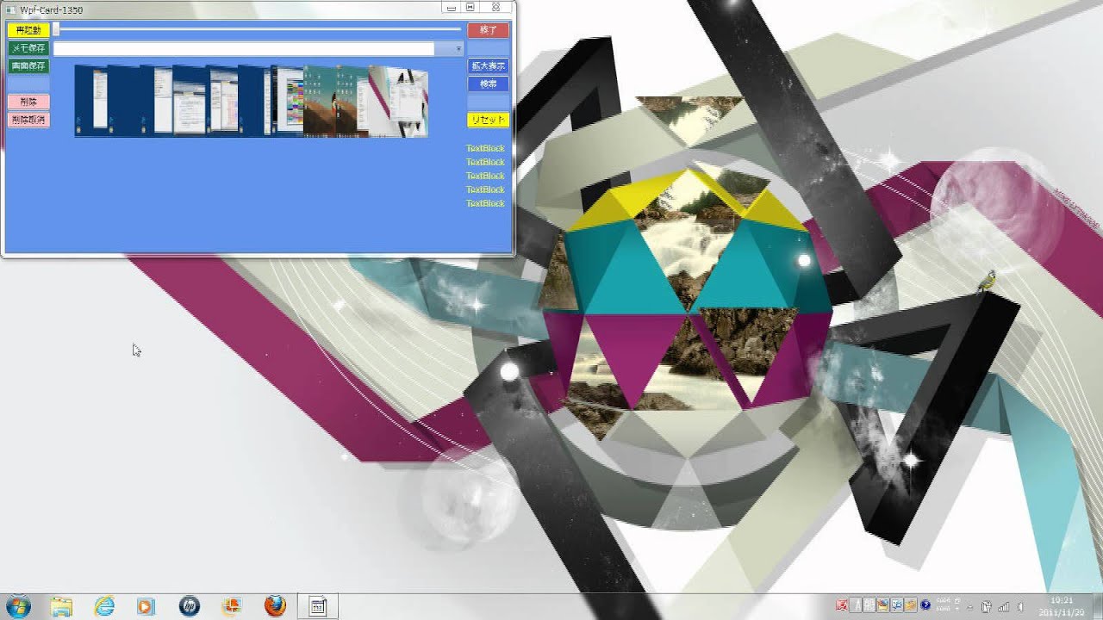This screenshot has width=1103, height=620.
Task: Launch Internet Explorer from taskbar
Action: click(104, 606)
